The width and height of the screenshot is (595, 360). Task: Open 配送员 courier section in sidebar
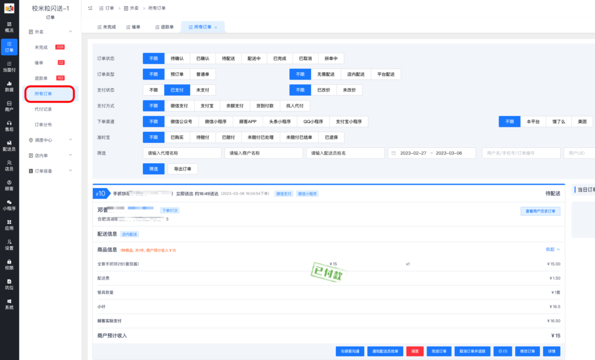coord(9,145)
